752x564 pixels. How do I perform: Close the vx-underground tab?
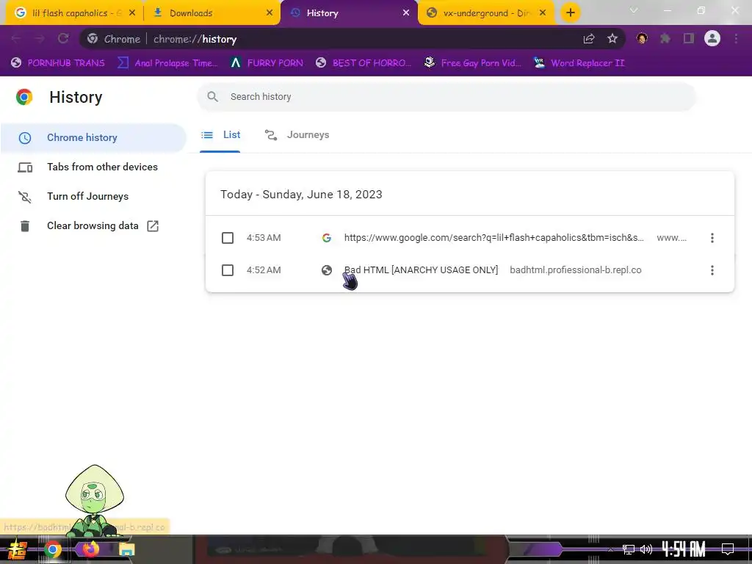click(543, 13)
